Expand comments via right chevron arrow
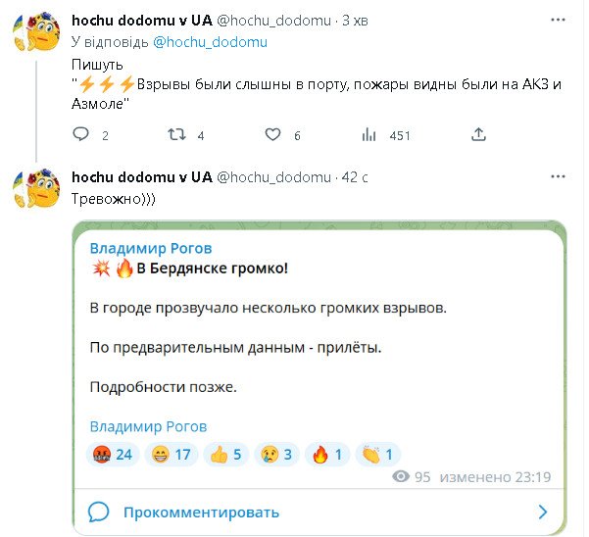Screen dimensions: 589x537 pos(543,512)
